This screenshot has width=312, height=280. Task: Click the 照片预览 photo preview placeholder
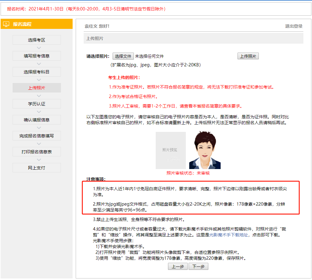coord(171,150)
